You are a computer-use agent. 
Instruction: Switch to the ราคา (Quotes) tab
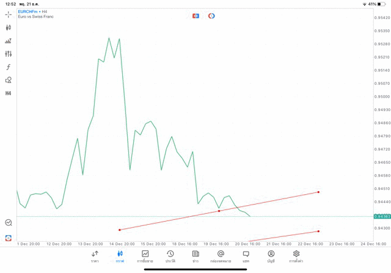tap(95, 256)
